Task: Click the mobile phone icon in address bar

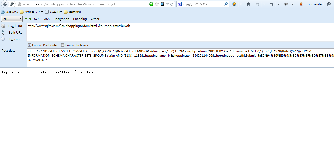Action: click(x=162, y=4)
